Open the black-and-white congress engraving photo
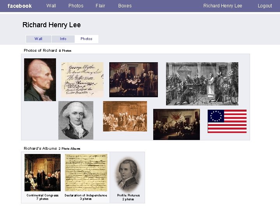 pos(202,84)
